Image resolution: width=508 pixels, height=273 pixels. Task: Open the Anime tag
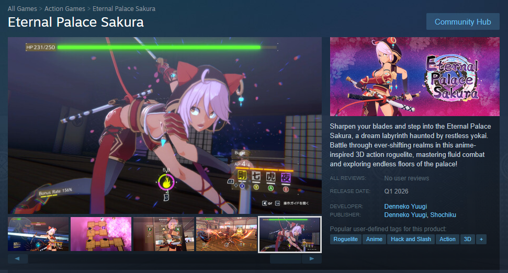374,240
